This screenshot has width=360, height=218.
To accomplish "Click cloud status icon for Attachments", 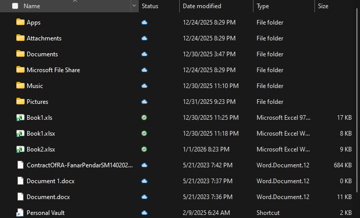I will click(x=144, y=38).
